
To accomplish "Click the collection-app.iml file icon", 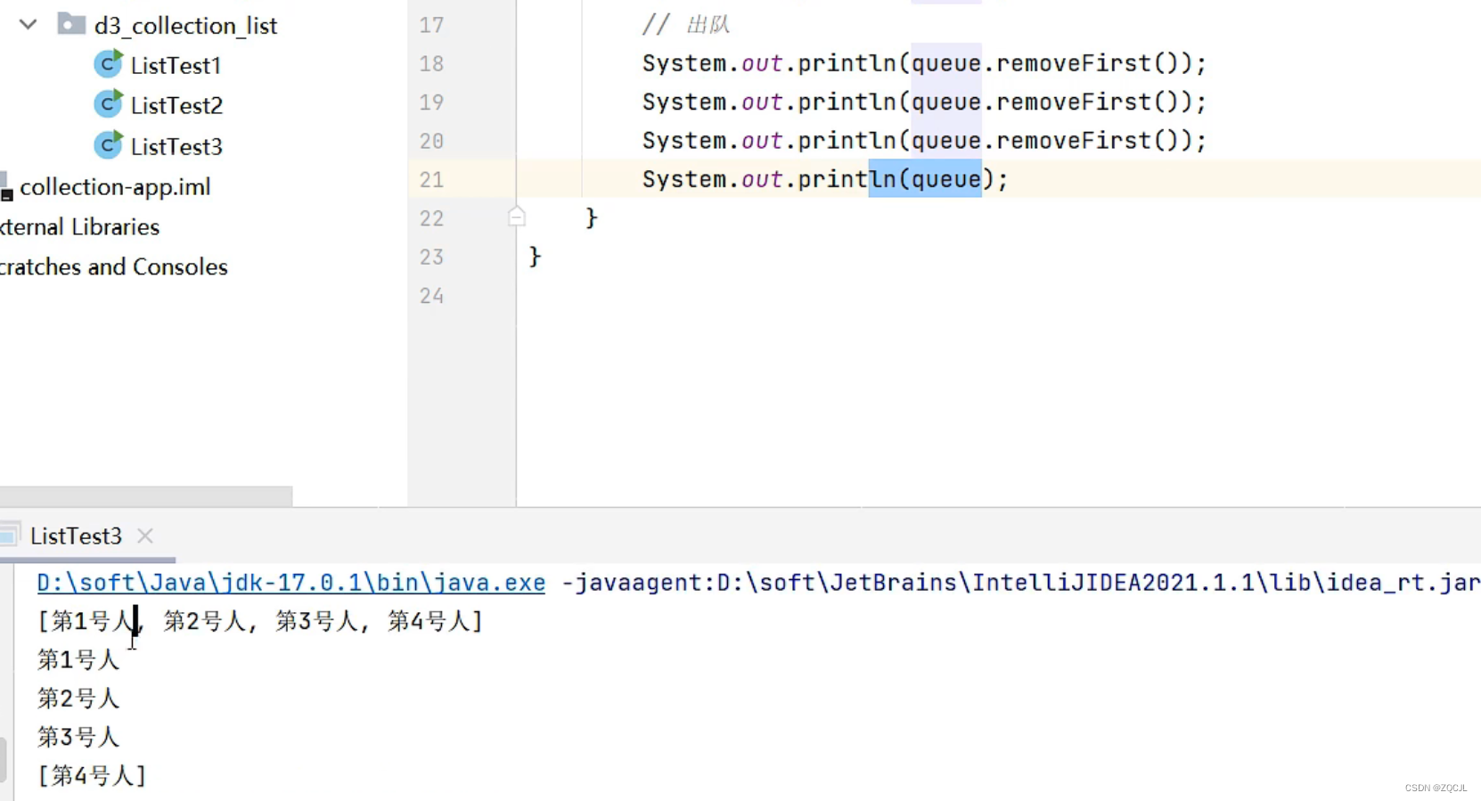I will (x=5, y=186).
